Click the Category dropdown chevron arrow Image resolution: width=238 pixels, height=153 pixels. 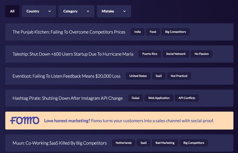point(88,11)
